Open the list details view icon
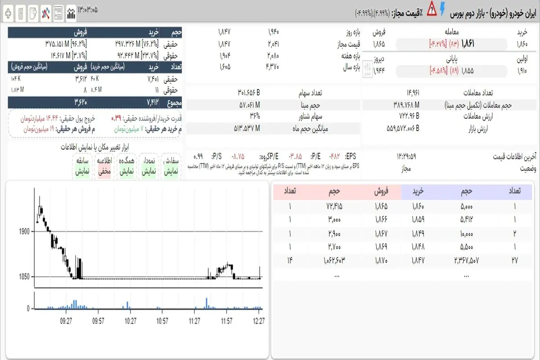Viewport: 540px width, 360px height. point(58,13)
